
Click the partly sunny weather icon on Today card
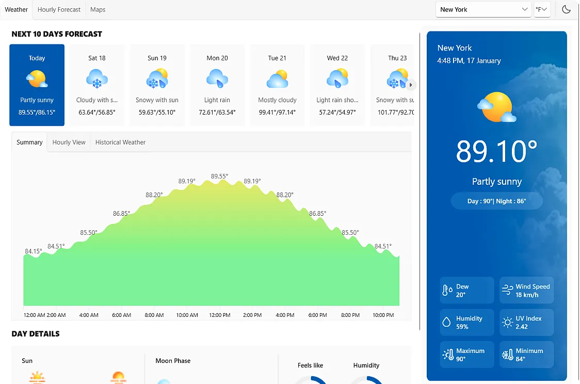pyautogui.click(x=37, y=78)
